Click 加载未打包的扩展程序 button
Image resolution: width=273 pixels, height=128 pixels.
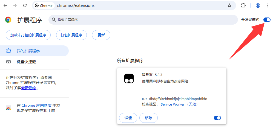(28, 35)
